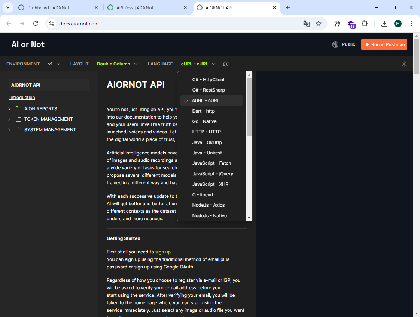Click the TOKEN MANAGEMENT folder icon
Viewport: 420px width, 317px height.
point(18,119)
